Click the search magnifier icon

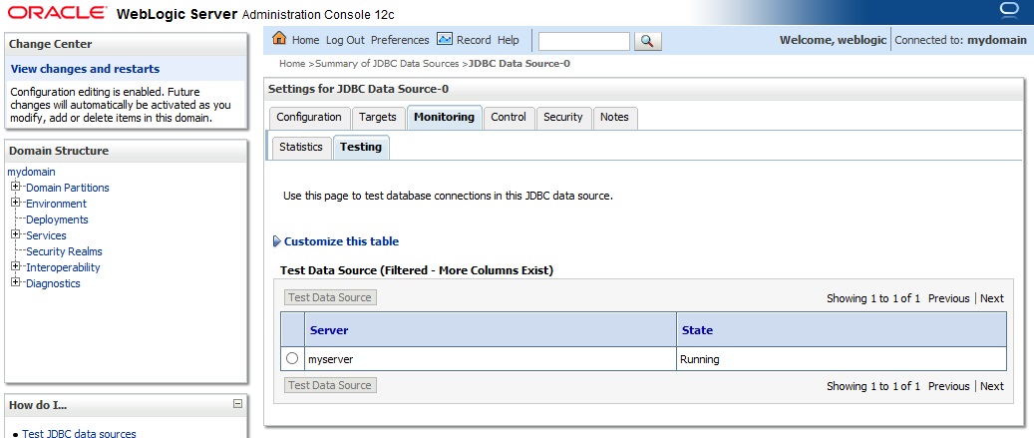(x=647, y=41)
